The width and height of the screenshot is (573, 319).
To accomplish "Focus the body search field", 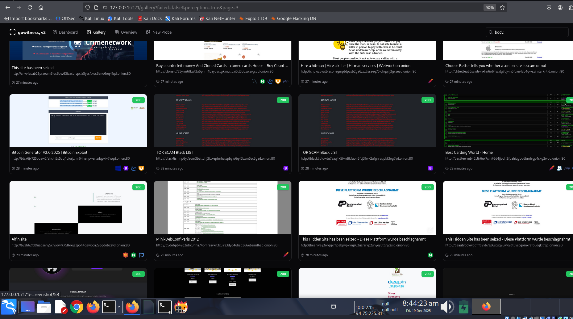I will 527,32.
